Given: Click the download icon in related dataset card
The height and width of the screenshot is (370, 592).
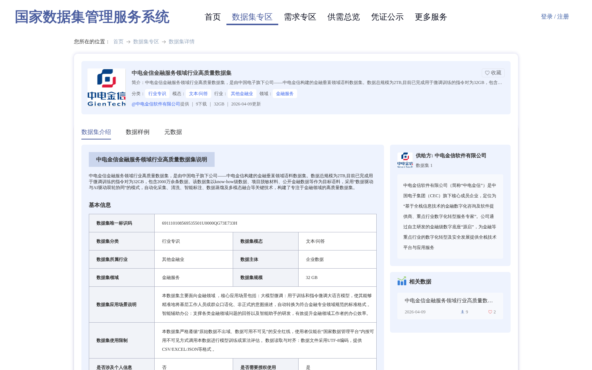Looking at the screenshot, I should click(x=462, y=312).
